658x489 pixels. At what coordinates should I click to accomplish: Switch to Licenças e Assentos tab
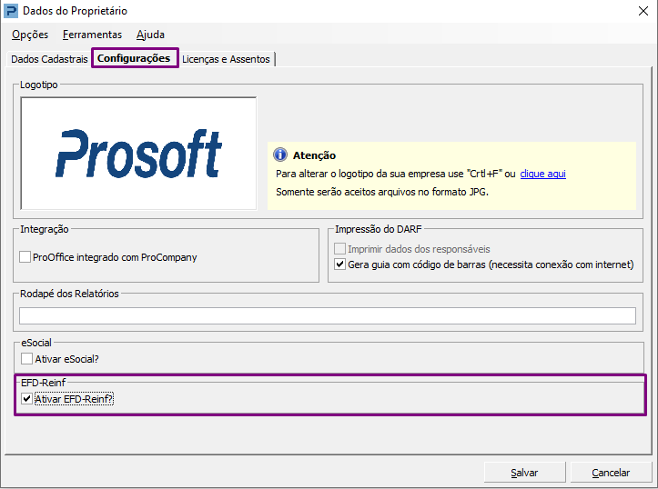pos(226,59)
